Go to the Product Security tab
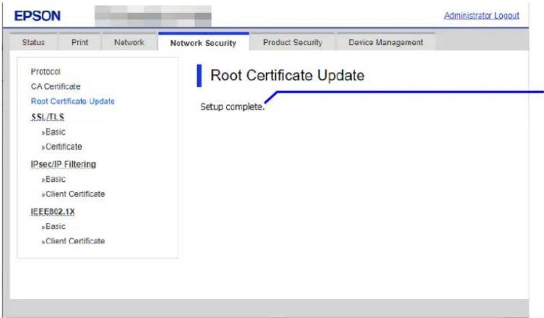This screenshot has width=544, height=318. click(x=293, y=42)
